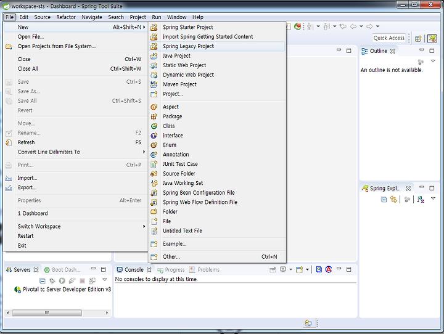
Task: Expand Convert Line Delimiters To submenu
Action: [76, 152]
